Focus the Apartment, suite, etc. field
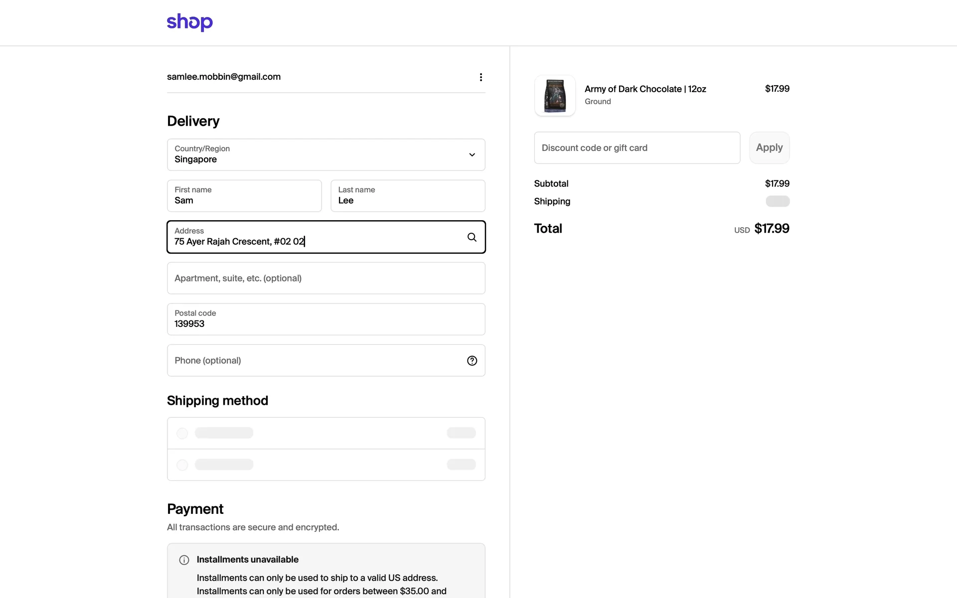 coord(326,279)
